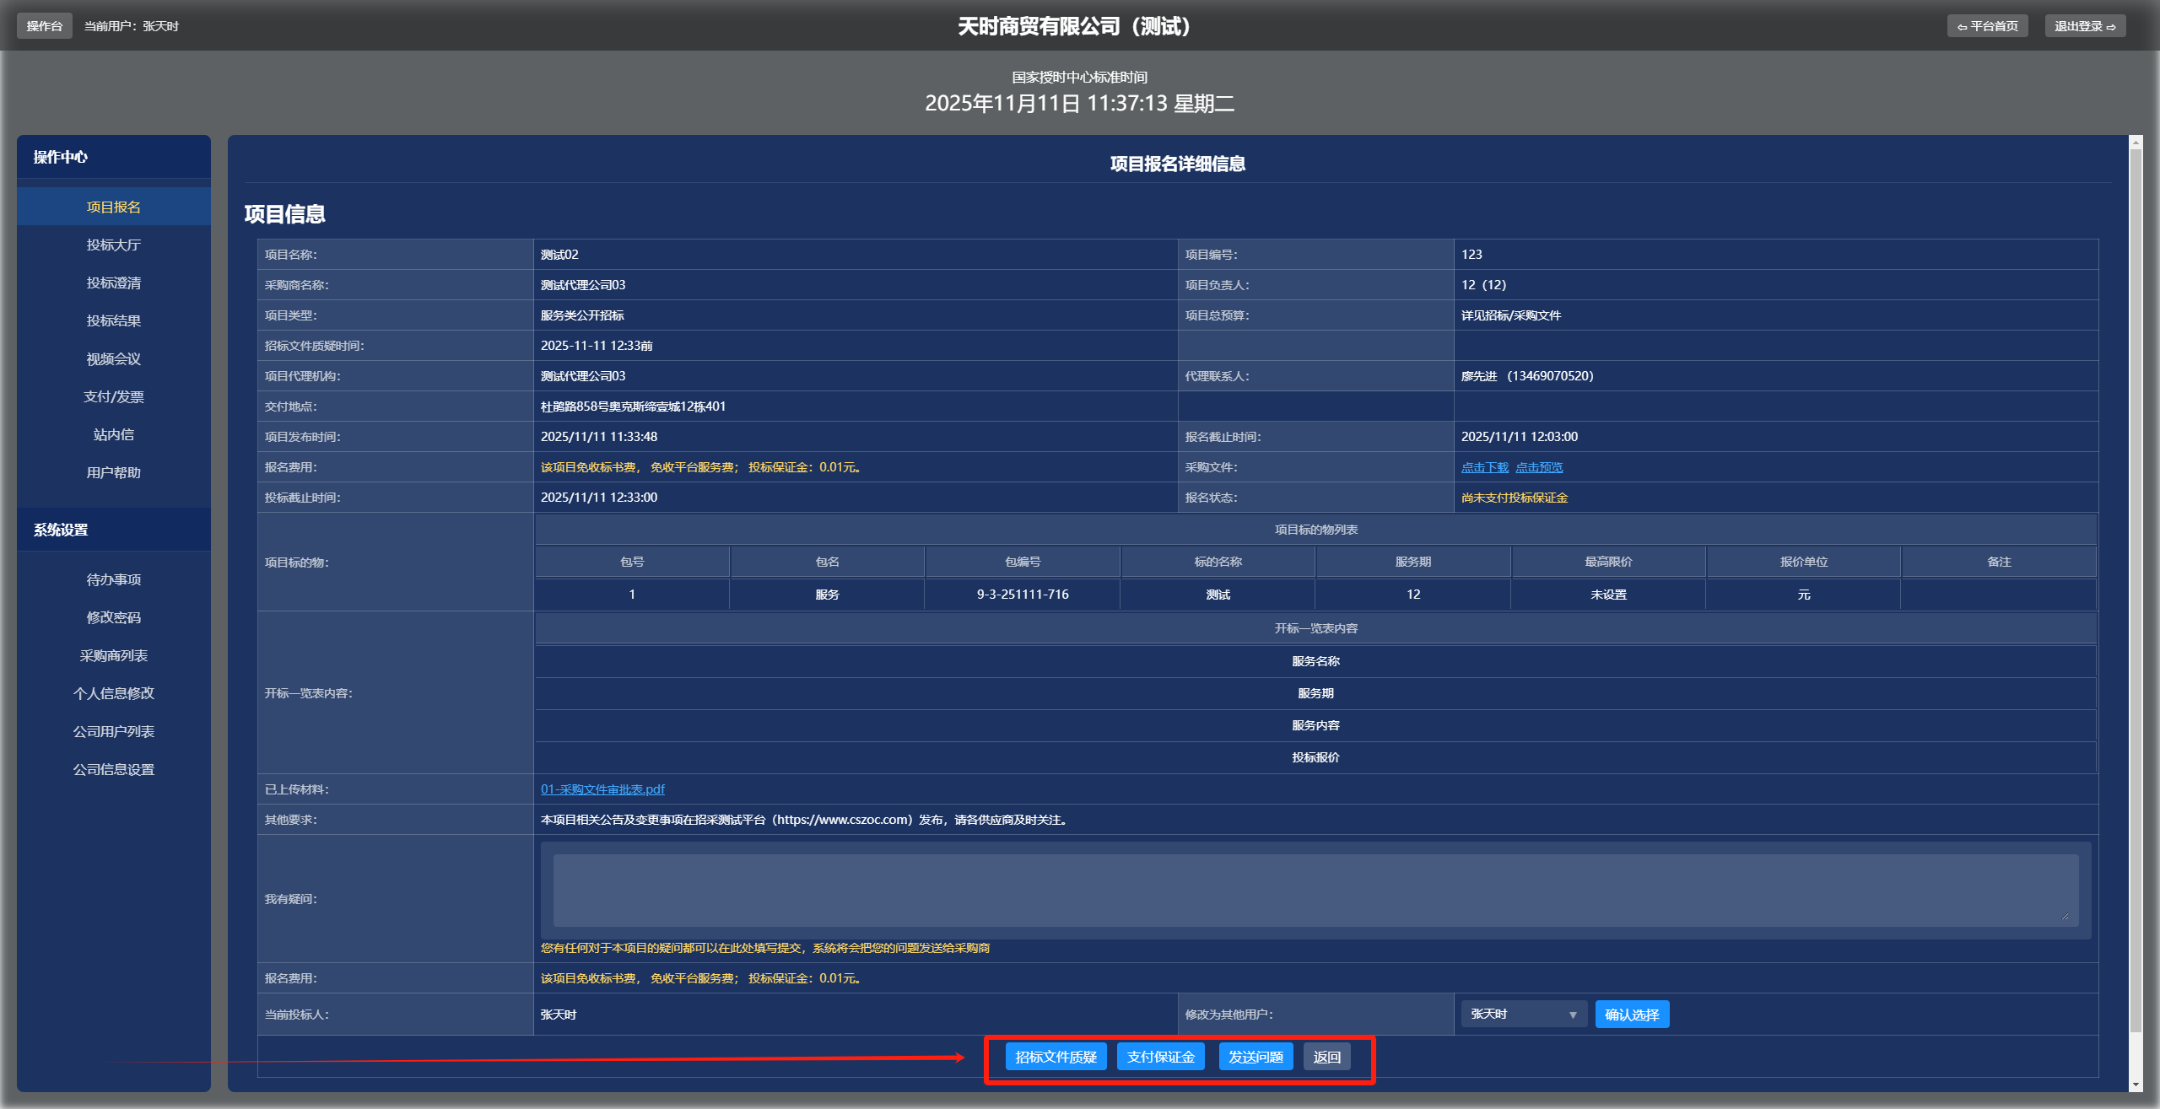Open the 点击预览 preview link

point(1539,467)
